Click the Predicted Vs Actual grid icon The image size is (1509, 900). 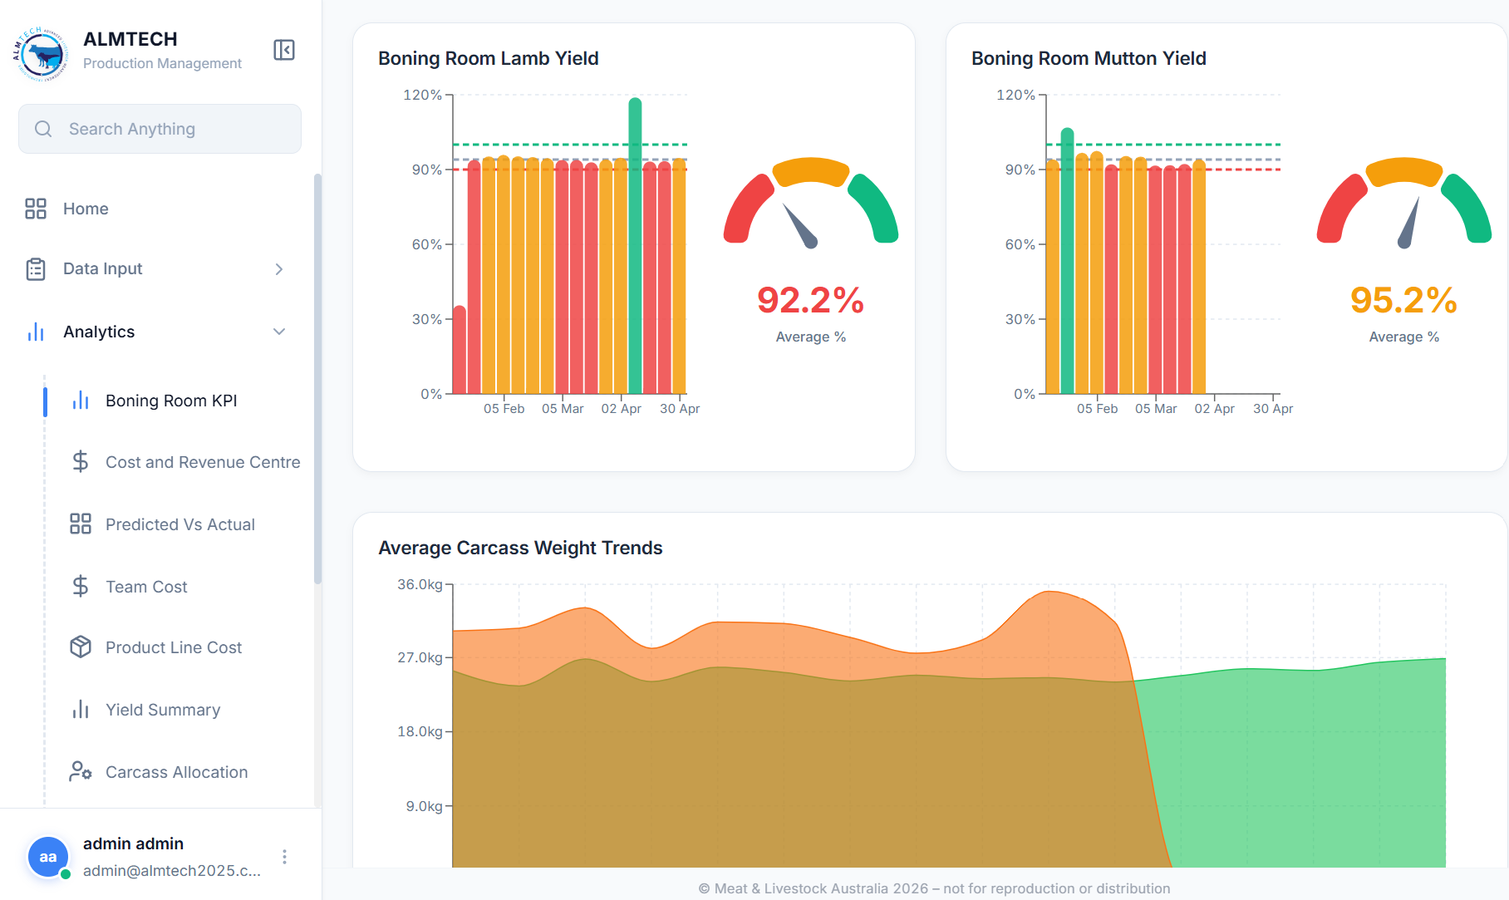tap(81, 524)
